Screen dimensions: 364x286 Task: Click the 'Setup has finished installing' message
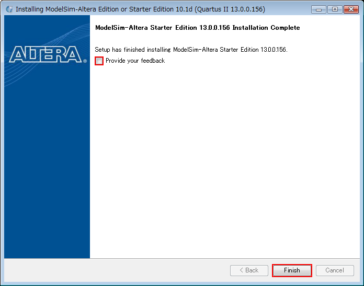coord(191,50)
